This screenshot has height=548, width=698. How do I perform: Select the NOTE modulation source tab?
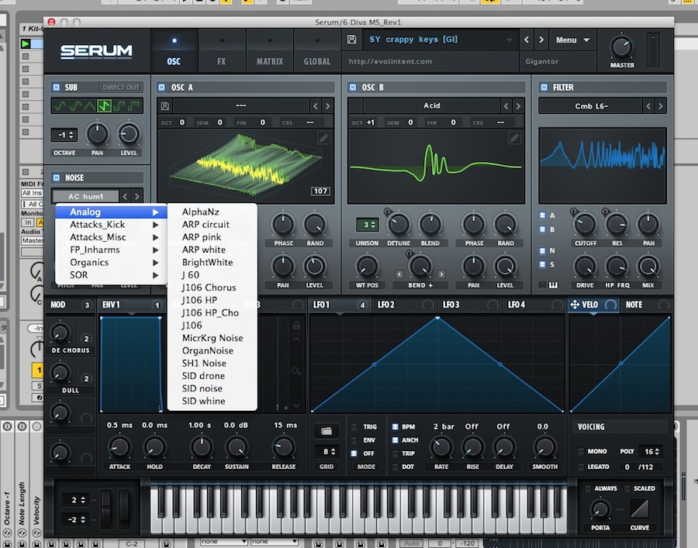(645, 305)
